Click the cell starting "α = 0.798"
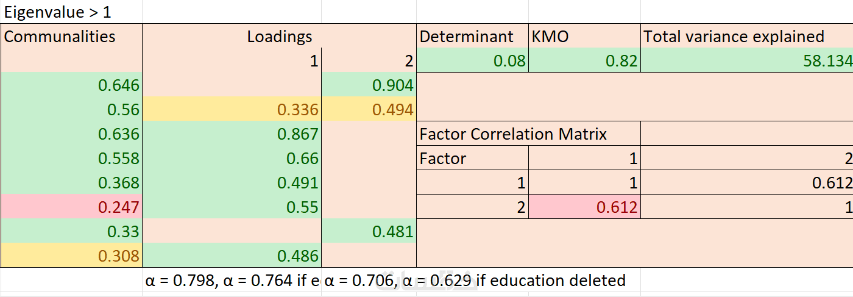Viewport: 853px width, 297px height. (x=232, y=281)
